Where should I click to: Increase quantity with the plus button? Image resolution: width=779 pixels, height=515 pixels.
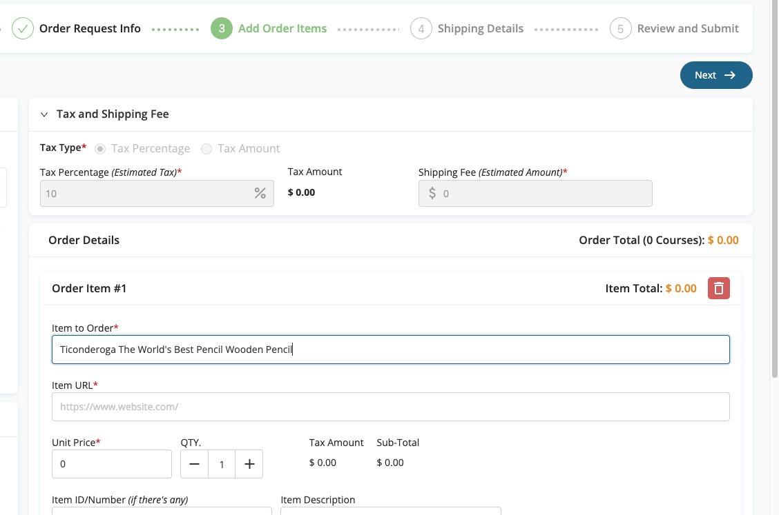coord(249,464)
